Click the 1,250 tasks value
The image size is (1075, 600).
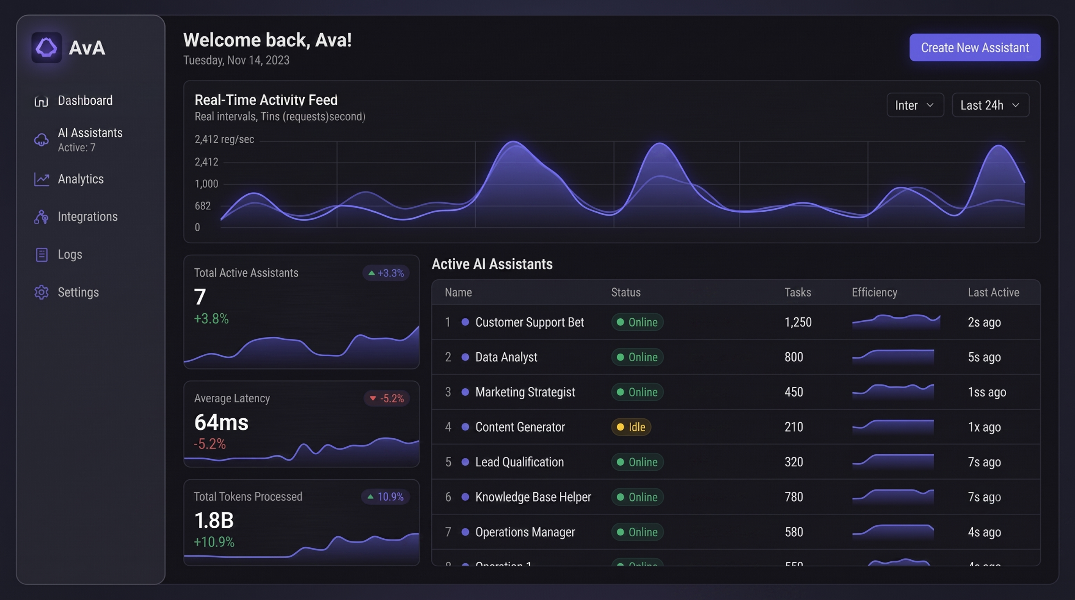pyautogui.click(x=798, y=322)
